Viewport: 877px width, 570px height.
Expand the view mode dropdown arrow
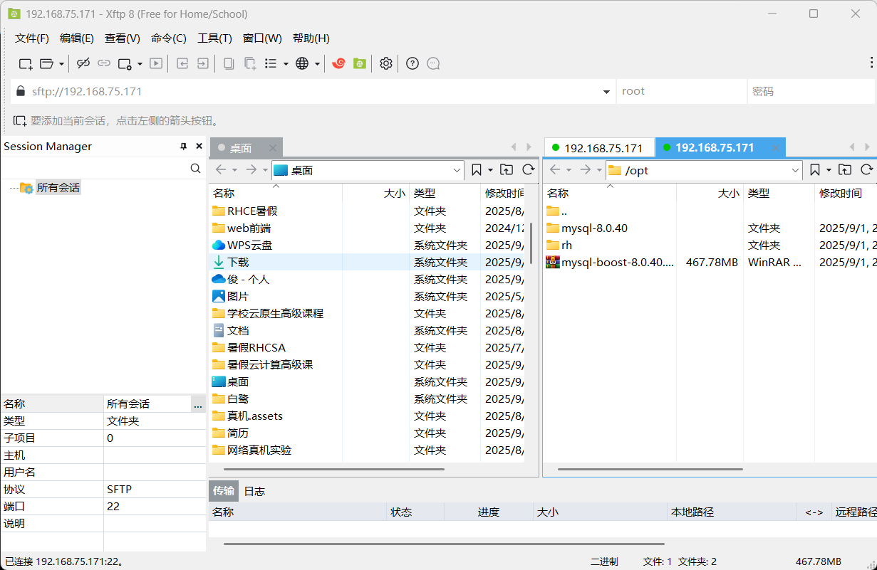[286, 64]
